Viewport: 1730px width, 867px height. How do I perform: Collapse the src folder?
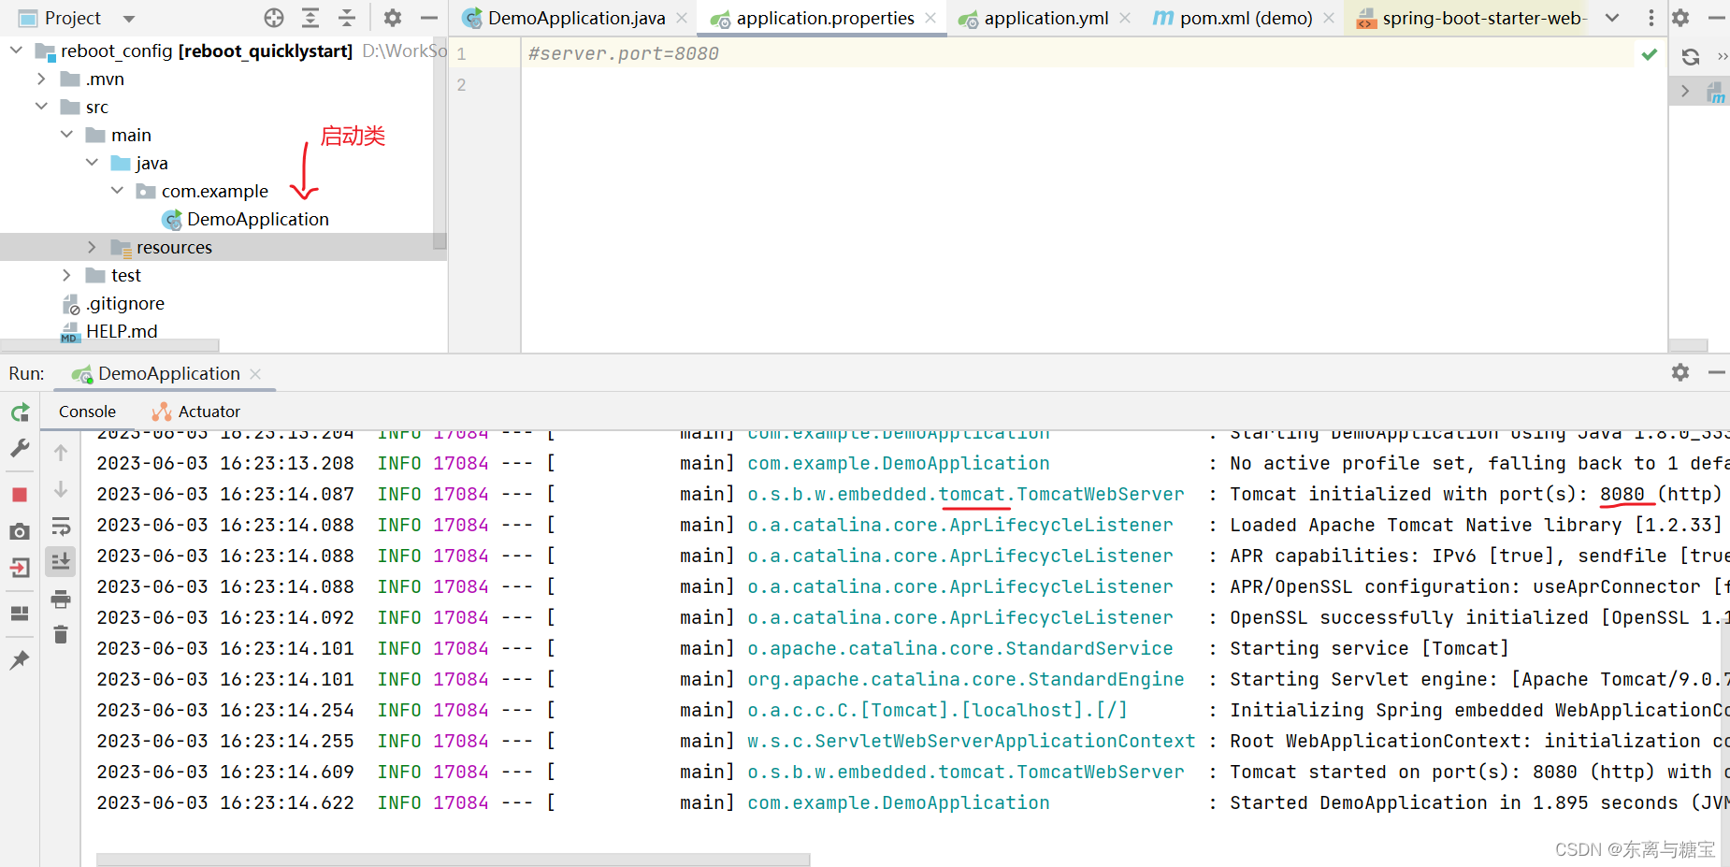[41, 107]
